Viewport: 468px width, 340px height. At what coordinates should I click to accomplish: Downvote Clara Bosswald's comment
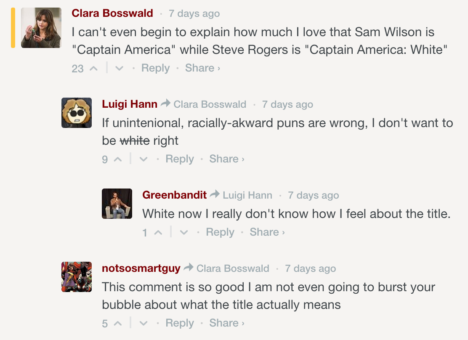click(120, 68)
